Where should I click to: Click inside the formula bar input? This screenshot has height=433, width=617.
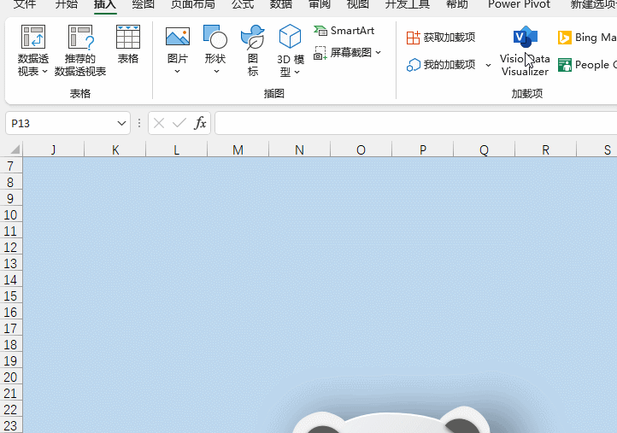coord(410,124)
